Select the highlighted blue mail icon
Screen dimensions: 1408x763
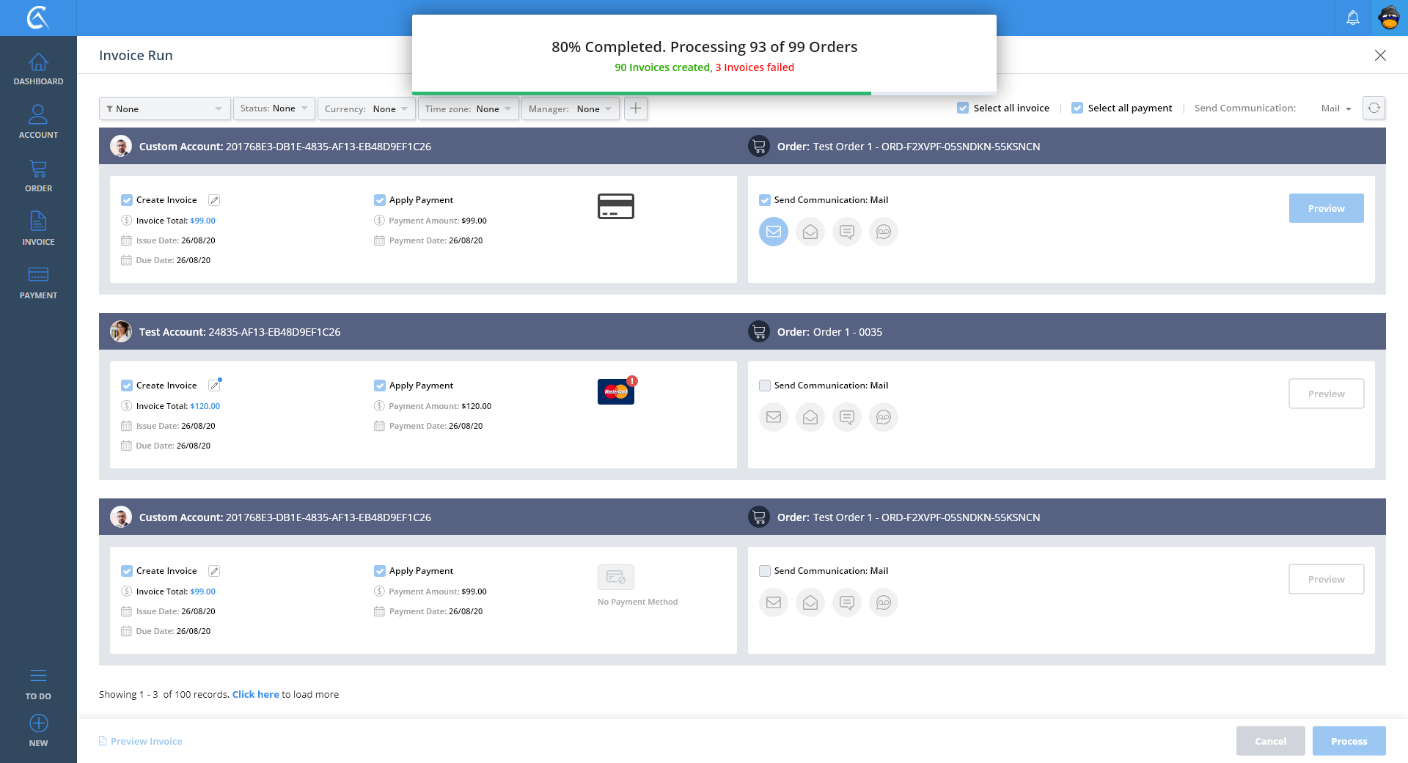coord(773,232)
